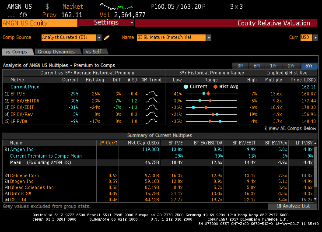Click the 119.30B market cap value

pyautogui.click(x=151, y=149)
